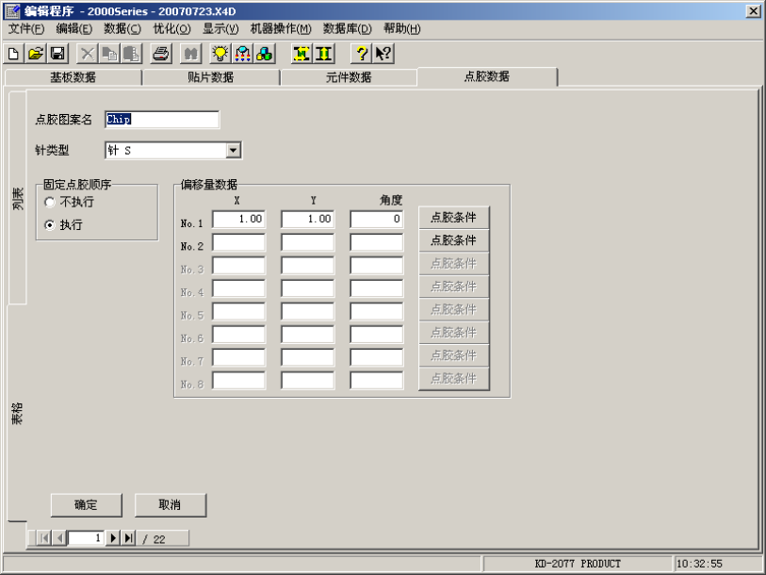Image resolution: width=766 pixels, height=575 pixels.
Task: Switch to 贴片数据 tab
Action: (210, 77)
